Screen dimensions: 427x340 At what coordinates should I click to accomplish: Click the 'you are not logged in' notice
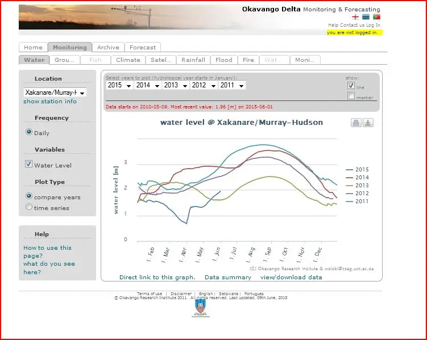point(354,32)
